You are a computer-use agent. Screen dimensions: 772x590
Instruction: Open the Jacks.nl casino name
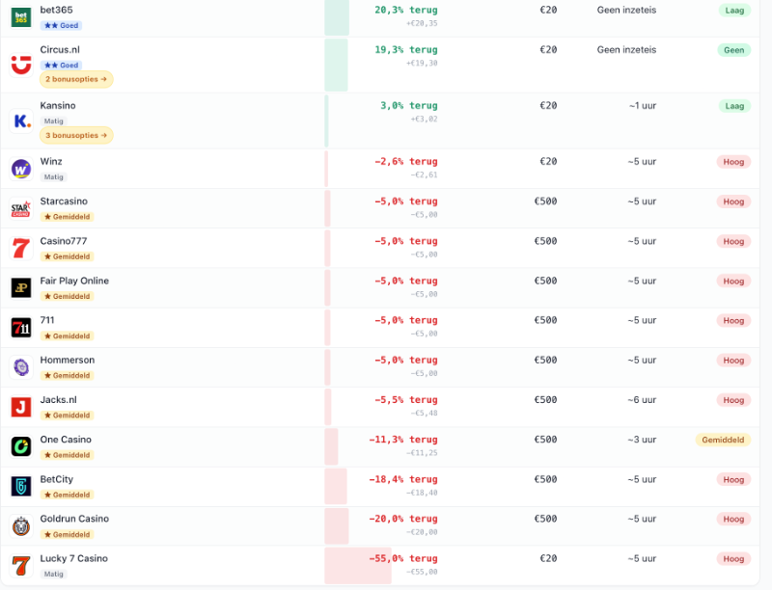tap(58, 399)
